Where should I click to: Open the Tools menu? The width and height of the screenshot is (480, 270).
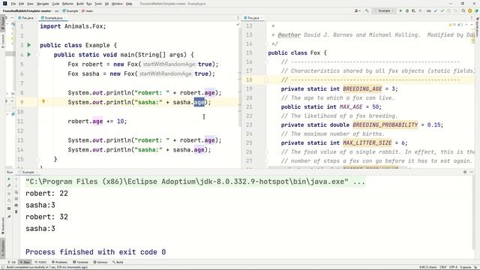coord(98,4)
